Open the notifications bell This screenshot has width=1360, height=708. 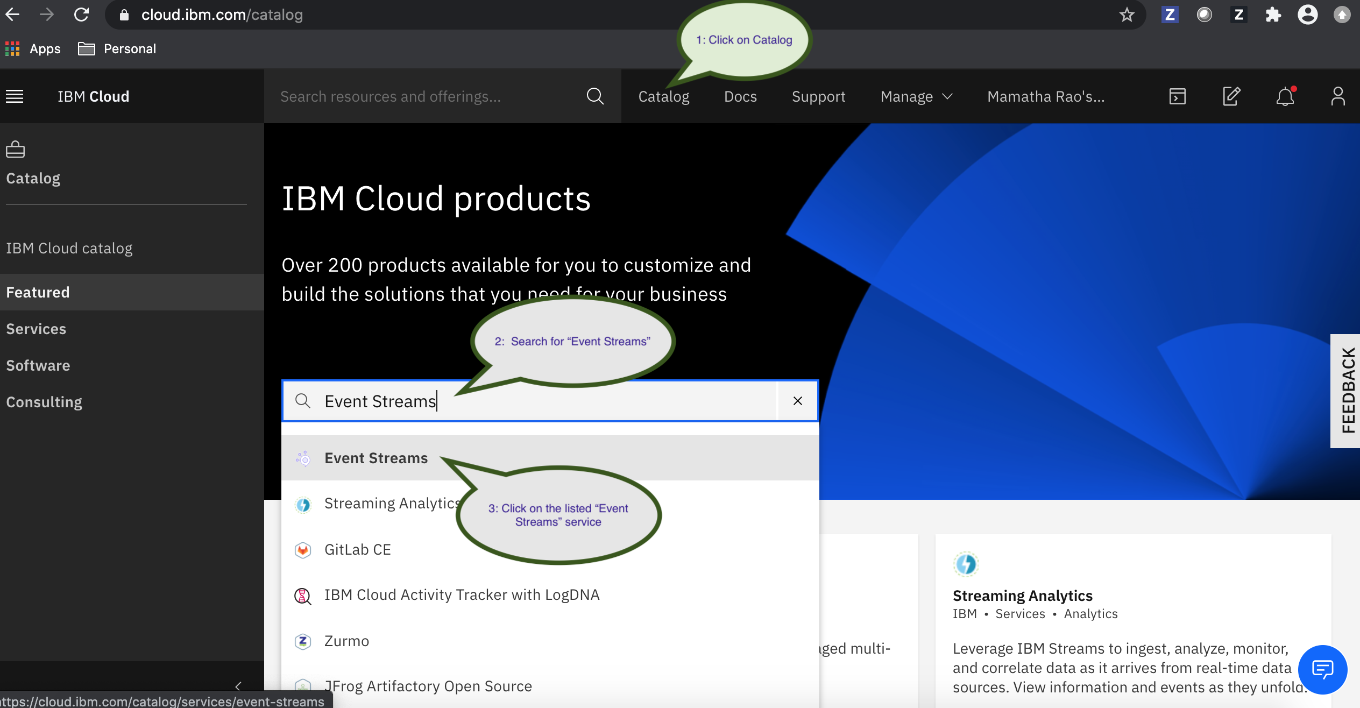(1285, 96)
